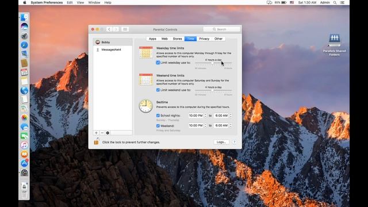368x207 pixels.
Task: Open the gear action menu below user list
Action: (108, 133)
